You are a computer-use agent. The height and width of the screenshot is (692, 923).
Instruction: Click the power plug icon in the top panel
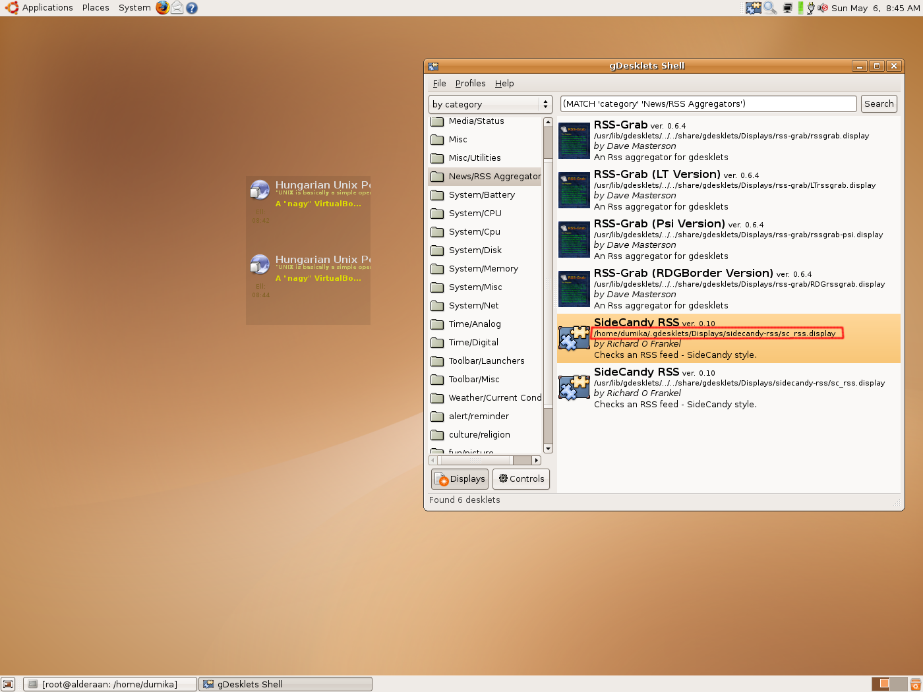[x=811, y=8]
